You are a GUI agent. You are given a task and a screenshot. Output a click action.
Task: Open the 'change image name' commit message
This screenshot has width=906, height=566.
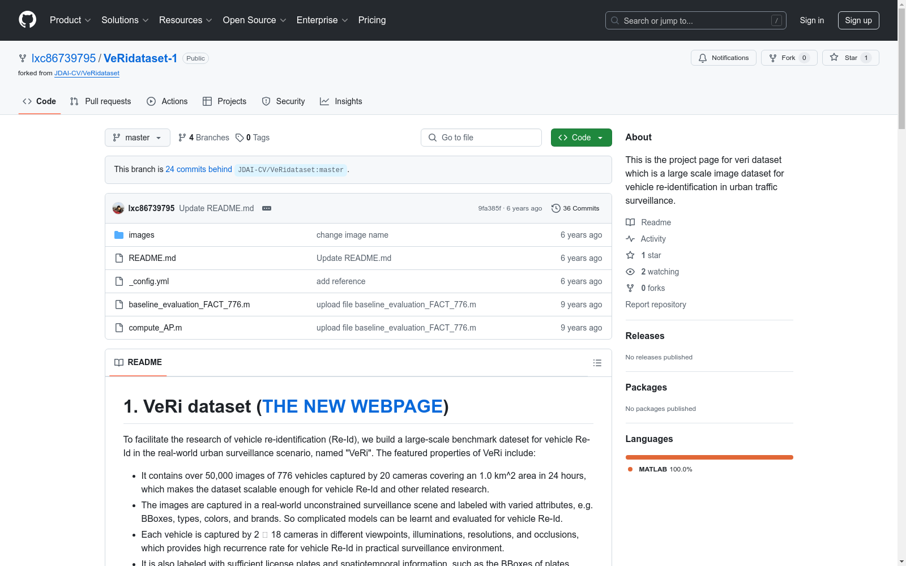(352, 235)
